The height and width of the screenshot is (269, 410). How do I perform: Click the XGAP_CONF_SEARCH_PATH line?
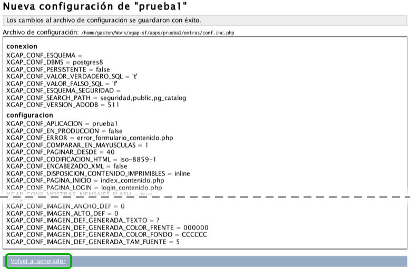point(96,98)
